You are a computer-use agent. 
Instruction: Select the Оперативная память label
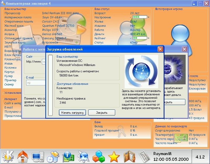click(x=19, y=21)
